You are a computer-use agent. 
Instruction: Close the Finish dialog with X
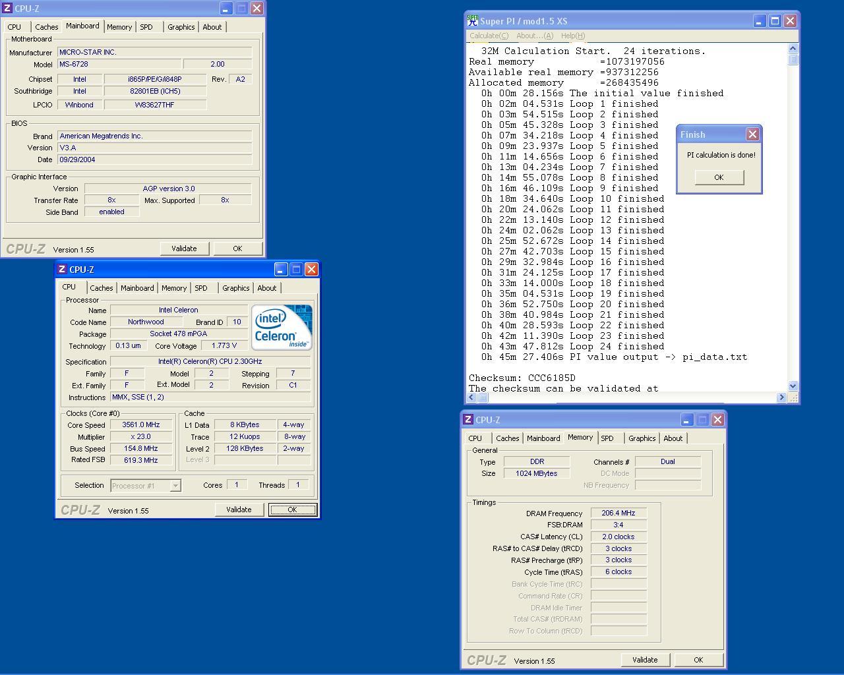[752, 134]
